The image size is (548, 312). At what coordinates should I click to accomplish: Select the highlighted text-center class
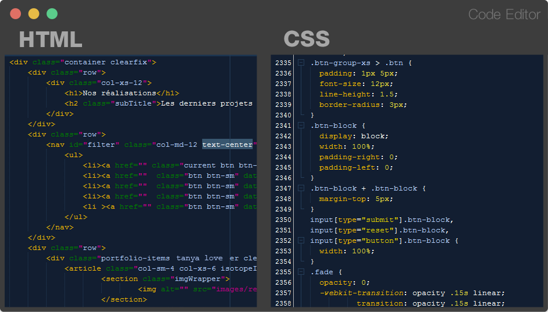[x=227, y=145]
